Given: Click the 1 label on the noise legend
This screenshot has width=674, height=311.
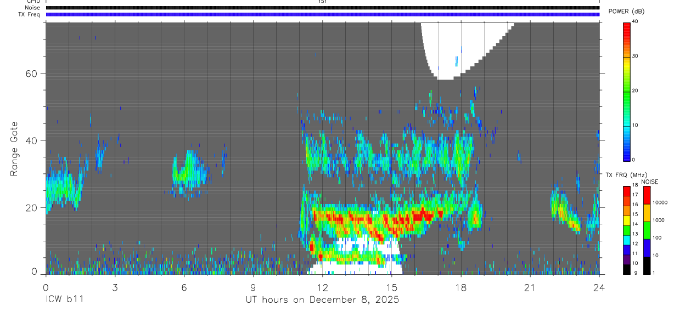Looking at the screenshot, I should (654, 273).
